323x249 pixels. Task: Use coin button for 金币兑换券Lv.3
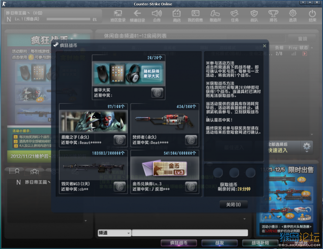point(191,187)
